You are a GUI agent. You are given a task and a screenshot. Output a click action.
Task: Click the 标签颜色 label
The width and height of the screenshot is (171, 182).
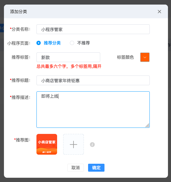[125, 57]
